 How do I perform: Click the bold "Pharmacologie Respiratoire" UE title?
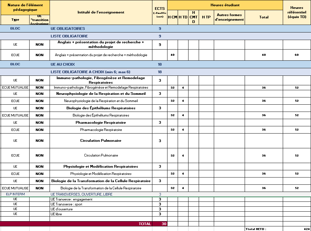tap(101, 122)
